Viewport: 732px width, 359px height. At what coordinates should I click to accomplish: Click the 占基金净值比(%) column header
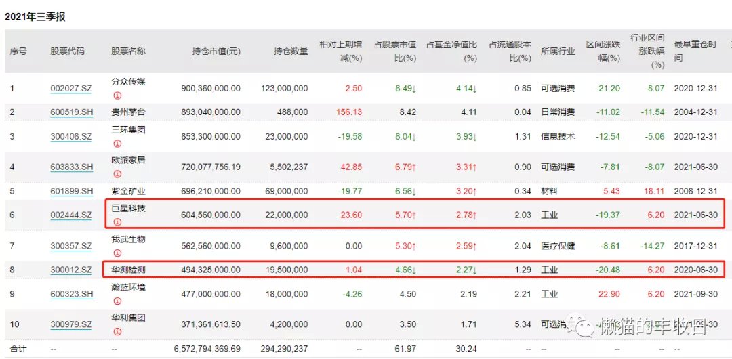(451, 51)
